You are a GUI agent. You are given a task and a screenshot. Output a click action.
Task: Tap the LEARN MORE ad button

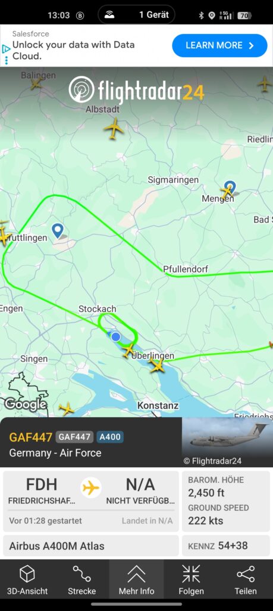[220, 45]
